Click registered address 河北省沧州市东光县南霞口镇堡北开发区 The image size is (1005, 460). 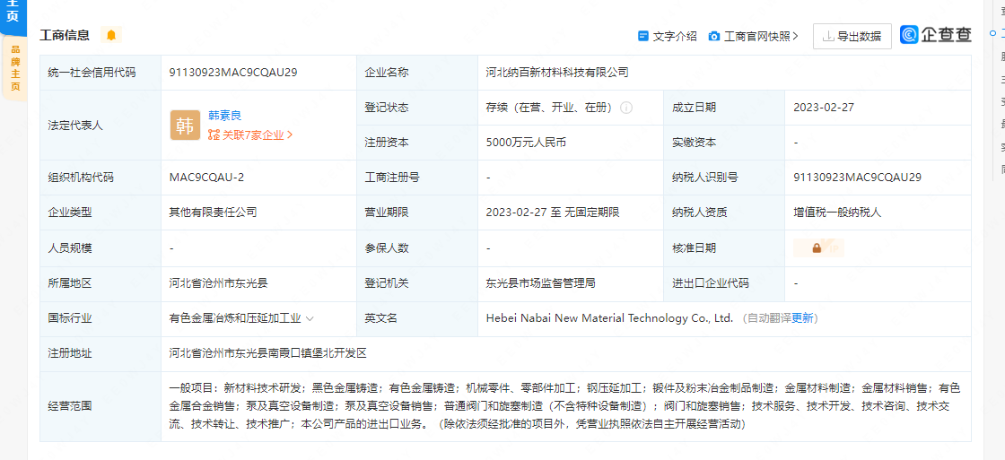point(268,353)
